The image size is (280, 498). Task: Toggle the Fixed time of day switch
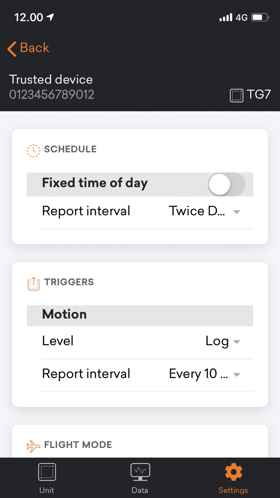click(x=227, y=184)
